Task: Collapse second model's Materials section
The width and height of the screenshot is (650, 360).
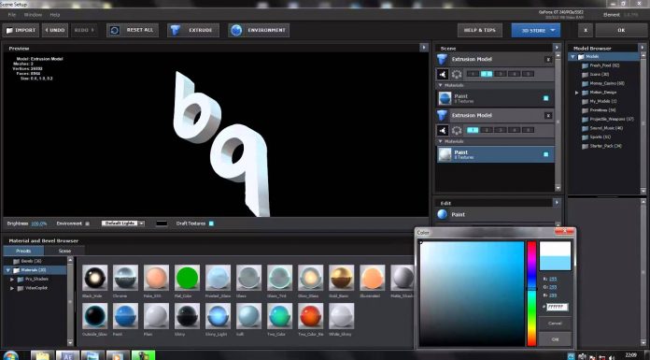Action: coord(440,141)
